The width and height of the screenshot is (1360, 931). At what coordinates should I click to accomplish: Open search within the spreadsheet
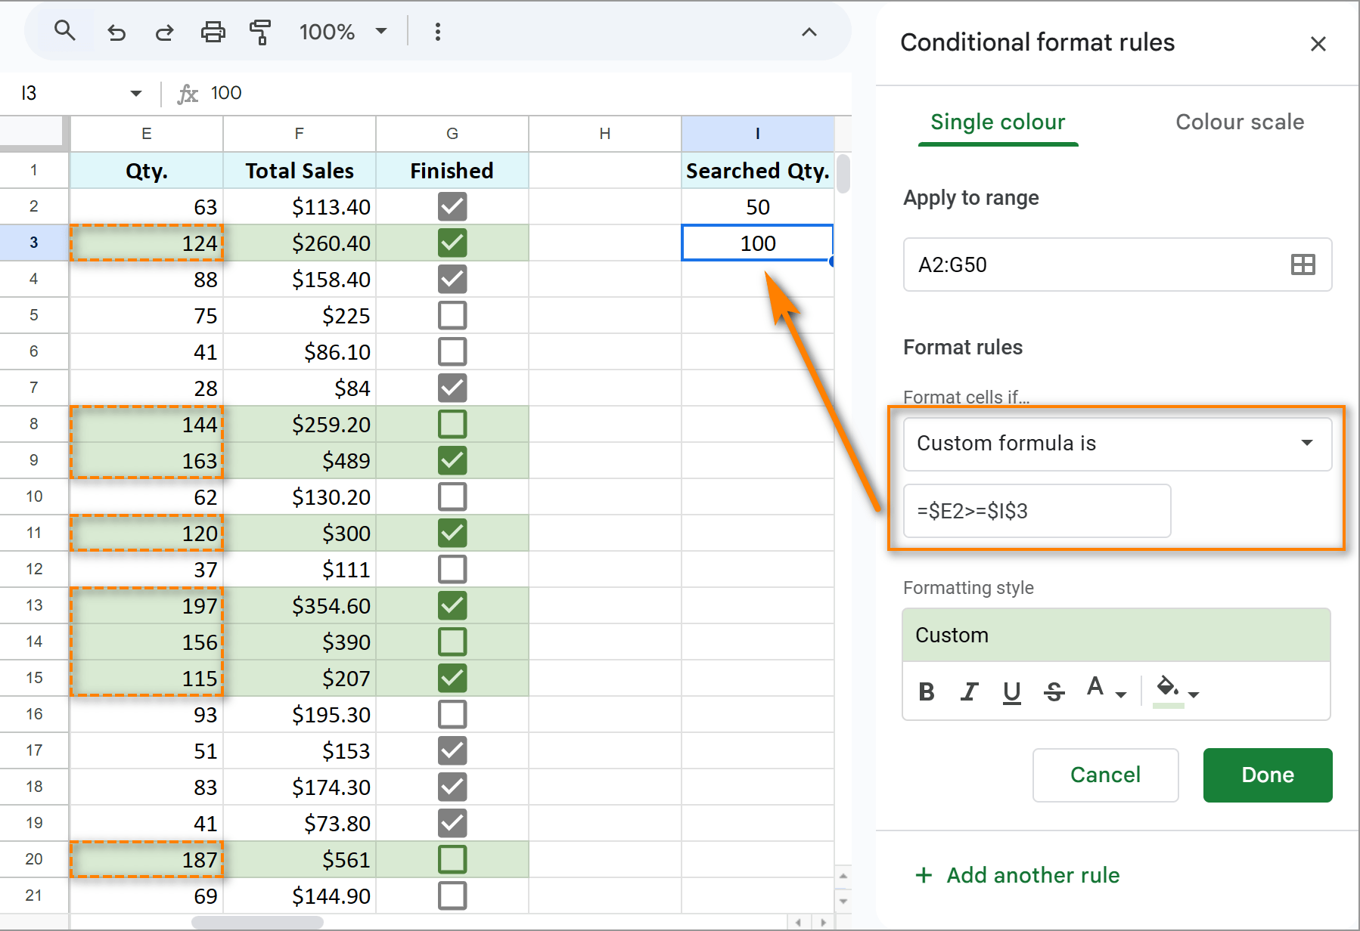pos(65,32)
